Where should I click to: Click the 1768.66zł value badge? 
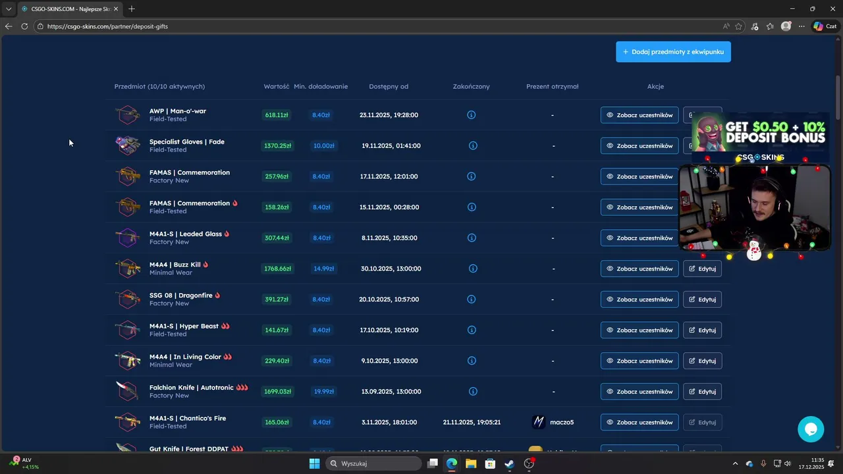click(x=277, y=269)
